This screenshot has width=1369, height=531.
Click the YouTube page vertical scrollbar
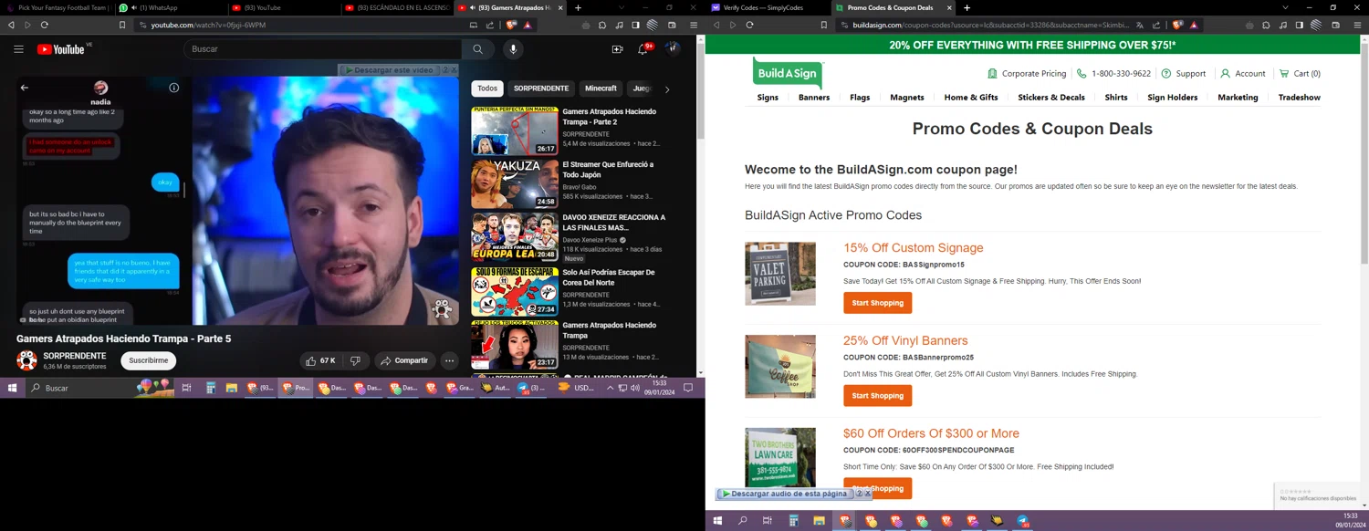[x=700, y=182]
